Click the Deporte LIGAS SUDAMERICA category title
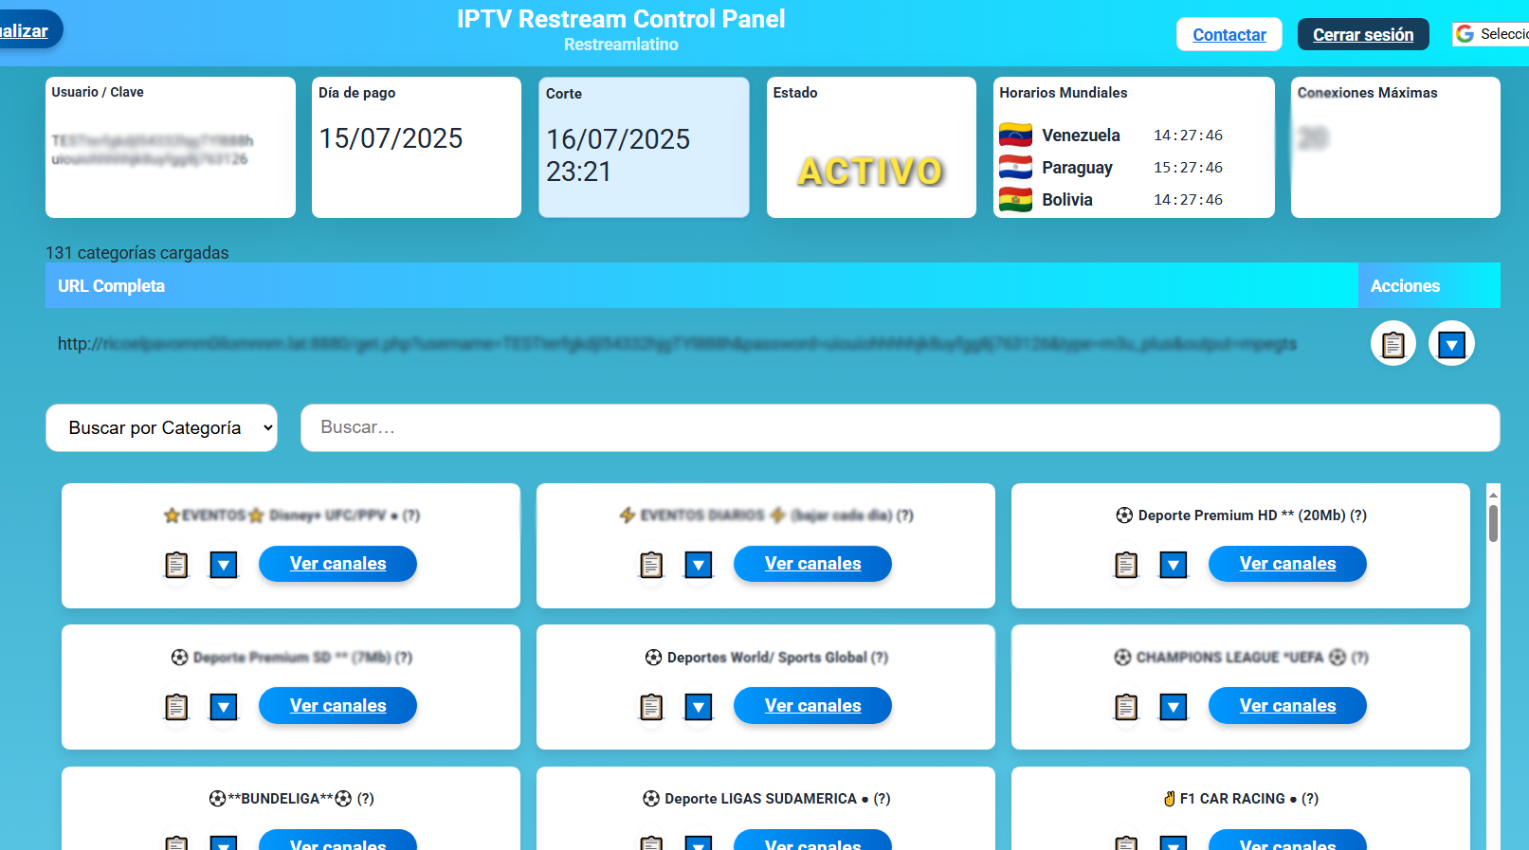The image size is (1529, 850). (766, 799)
